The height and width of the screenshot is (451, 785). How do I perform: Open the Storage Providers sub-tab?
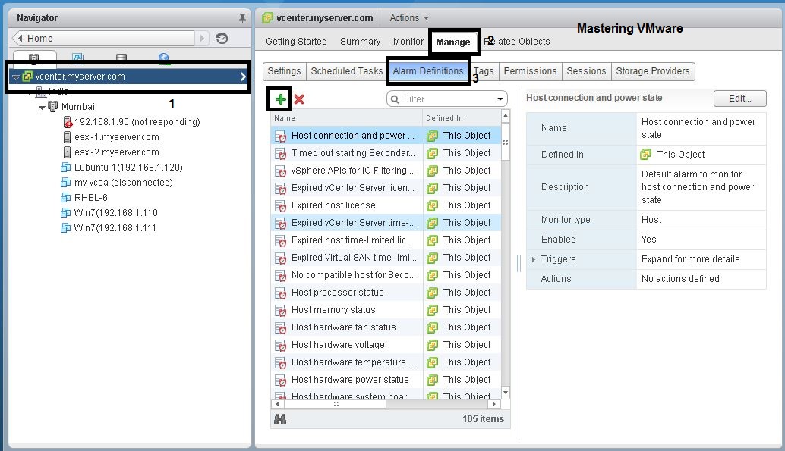click(x=653, y=71)
